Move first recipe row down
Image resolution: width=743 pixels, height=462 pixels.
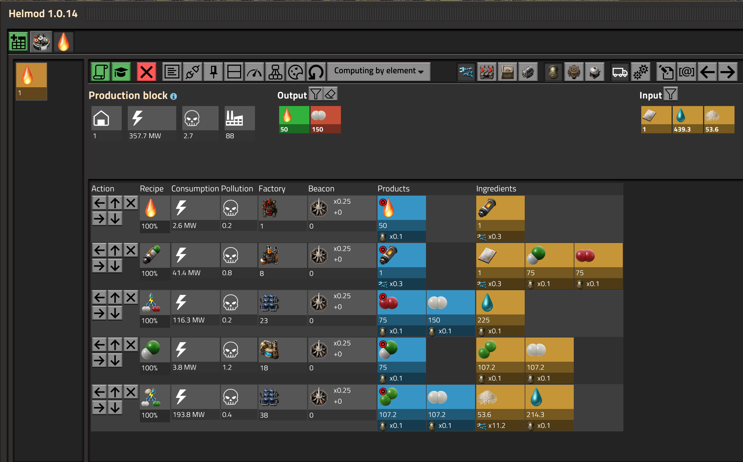coord(115,219)
